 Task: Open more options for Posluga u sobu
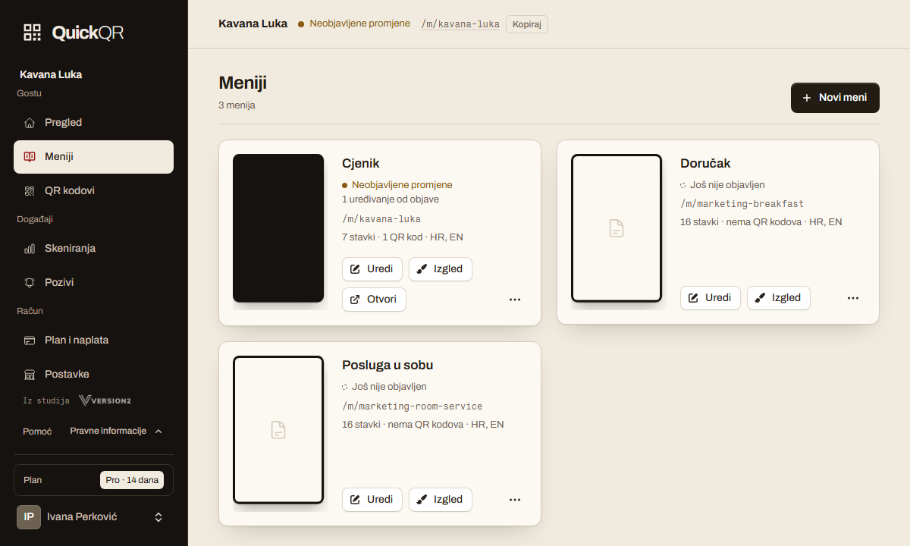click(515, 500)
